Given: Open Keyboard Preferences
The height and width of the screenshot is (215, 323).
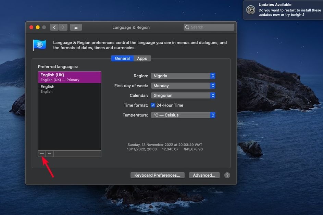Looking at the screenshot, I should click(x=157, y=175).
